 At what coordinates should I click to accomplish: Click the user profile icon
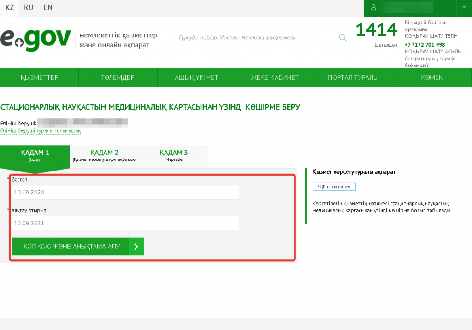373,8
